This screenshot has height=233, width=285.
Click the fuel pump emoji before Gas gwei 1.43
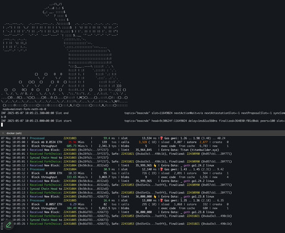click(x=161, y=169)
